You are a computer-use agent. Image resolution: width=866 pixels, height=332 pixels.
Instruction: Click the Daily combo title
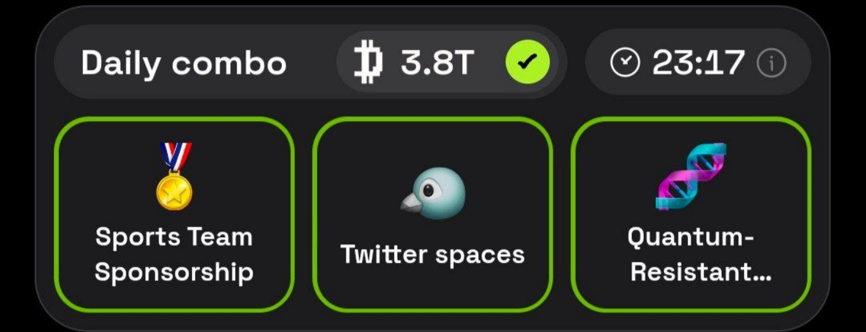coord(184,63)
